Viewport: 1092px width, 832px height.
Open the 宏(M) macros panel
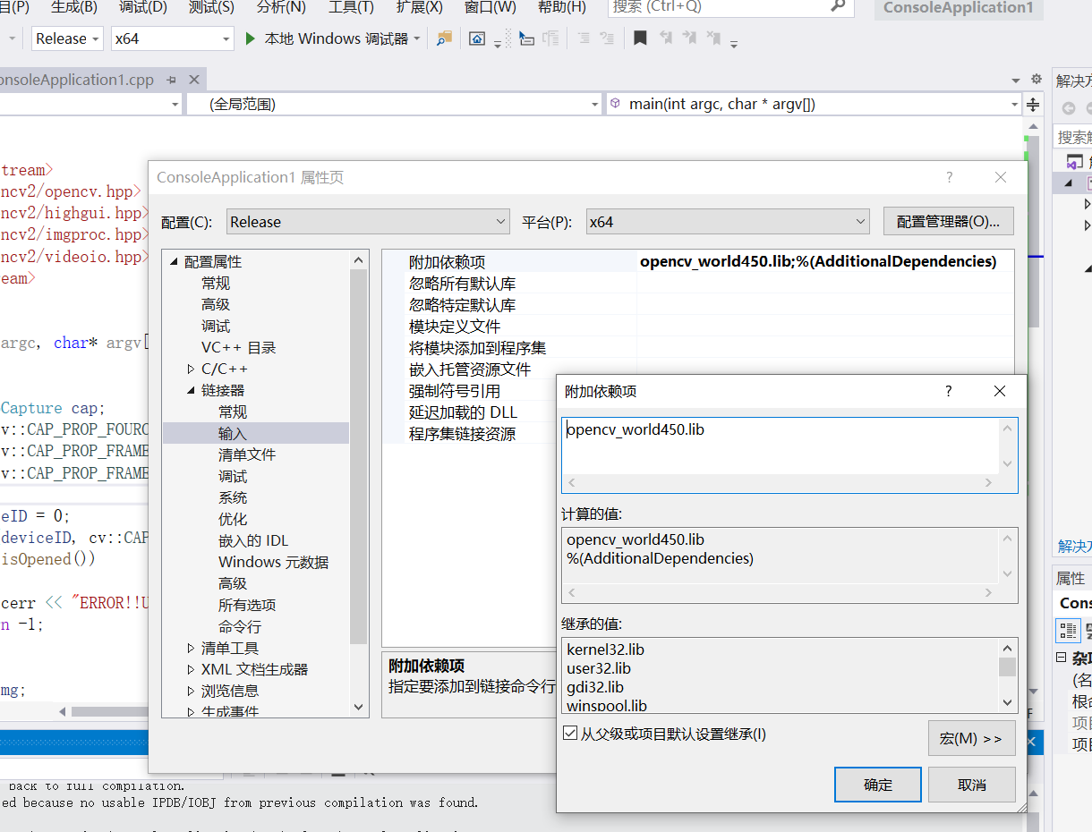pyautogui.click(x=971, y=738)
